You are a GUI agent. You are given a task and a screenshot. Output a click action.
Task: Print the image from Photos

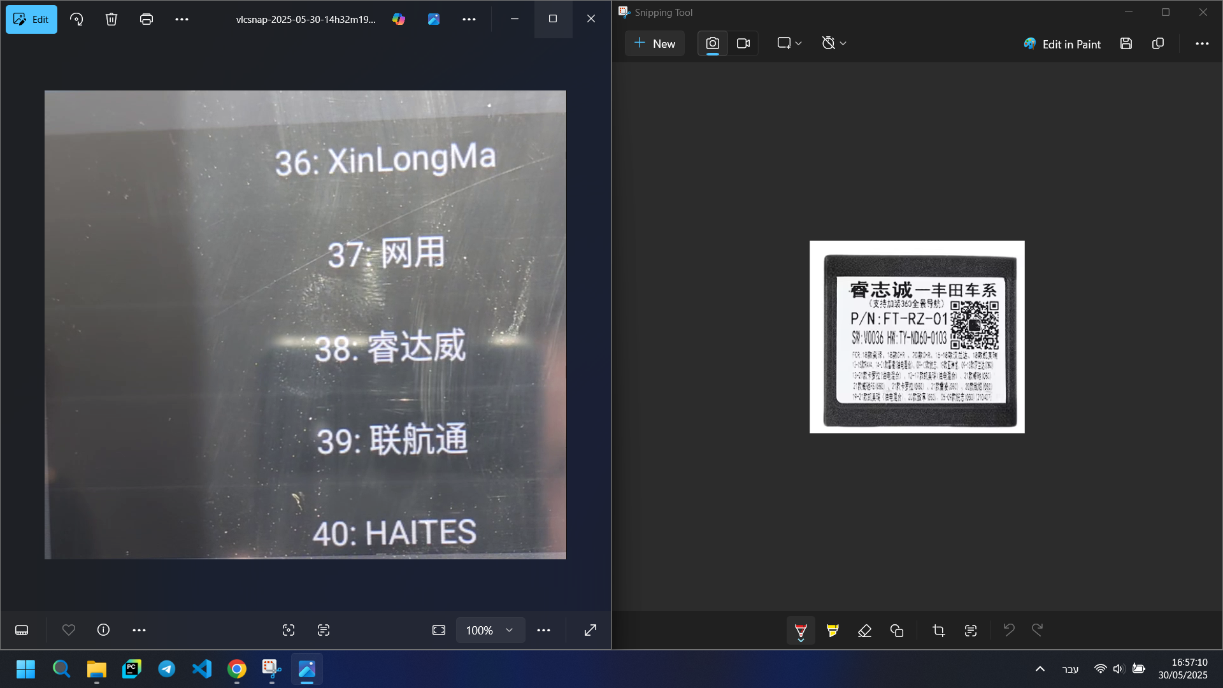[147, 19]
